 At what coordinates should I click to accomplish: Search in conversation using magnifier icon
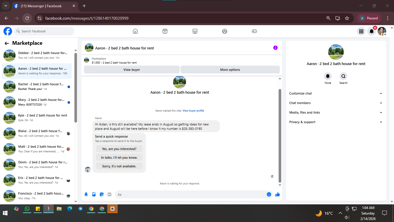(x=344, y=76)
